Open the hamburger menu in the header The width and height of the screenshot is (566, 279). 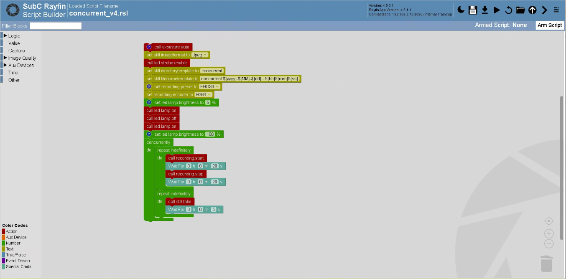click(556, 10)
